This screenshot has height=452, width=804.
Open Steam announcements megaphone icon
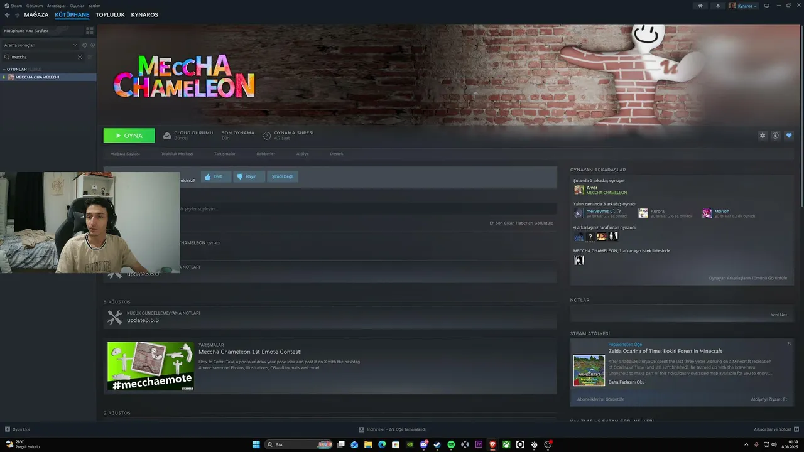click(x=700, y=6)
